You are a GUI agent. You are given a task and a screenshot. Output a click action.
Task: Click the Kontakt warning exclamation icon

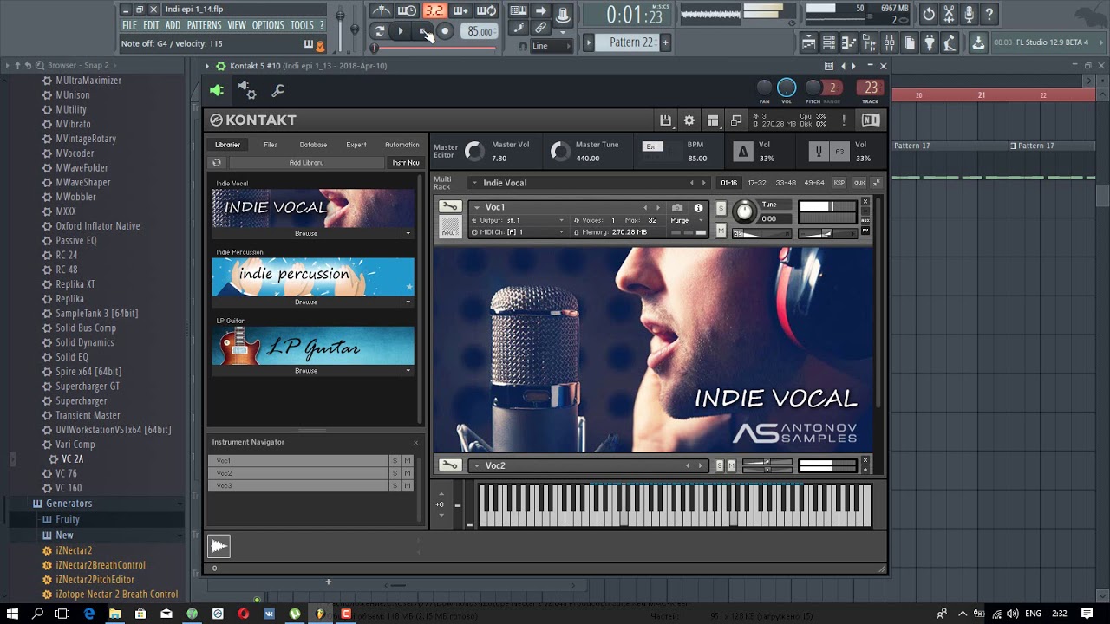(x=844, y=120)
